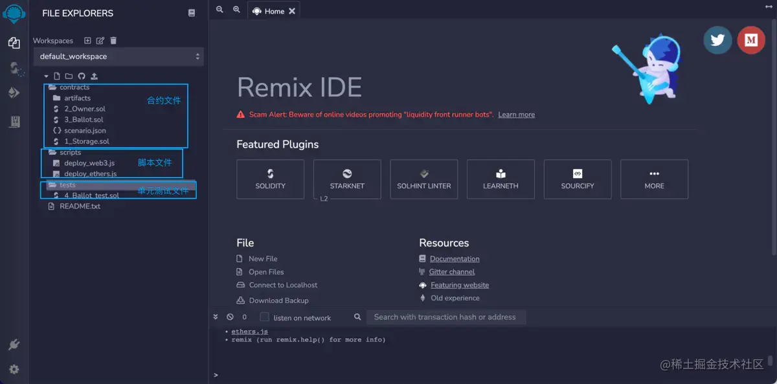Screen dimensions: 777x384
Task: Focus the transaction hash search field
Action: pos(446,317)
